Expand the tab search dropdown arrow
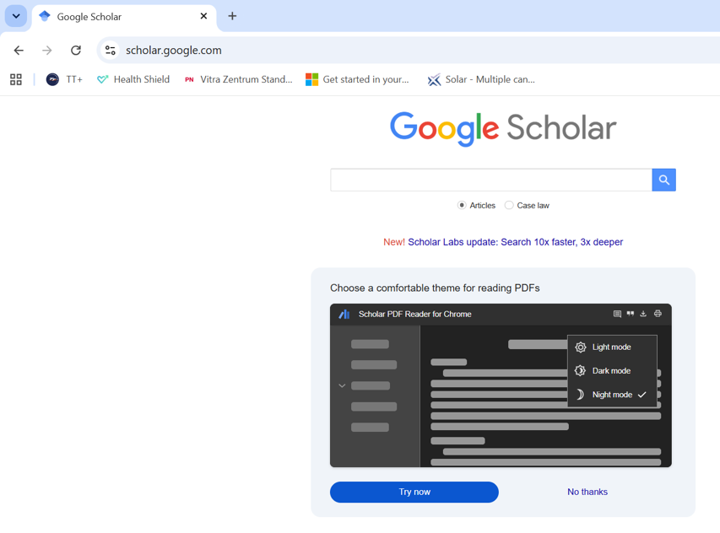This screenshot has width=720, height=533. coord(16,16)
